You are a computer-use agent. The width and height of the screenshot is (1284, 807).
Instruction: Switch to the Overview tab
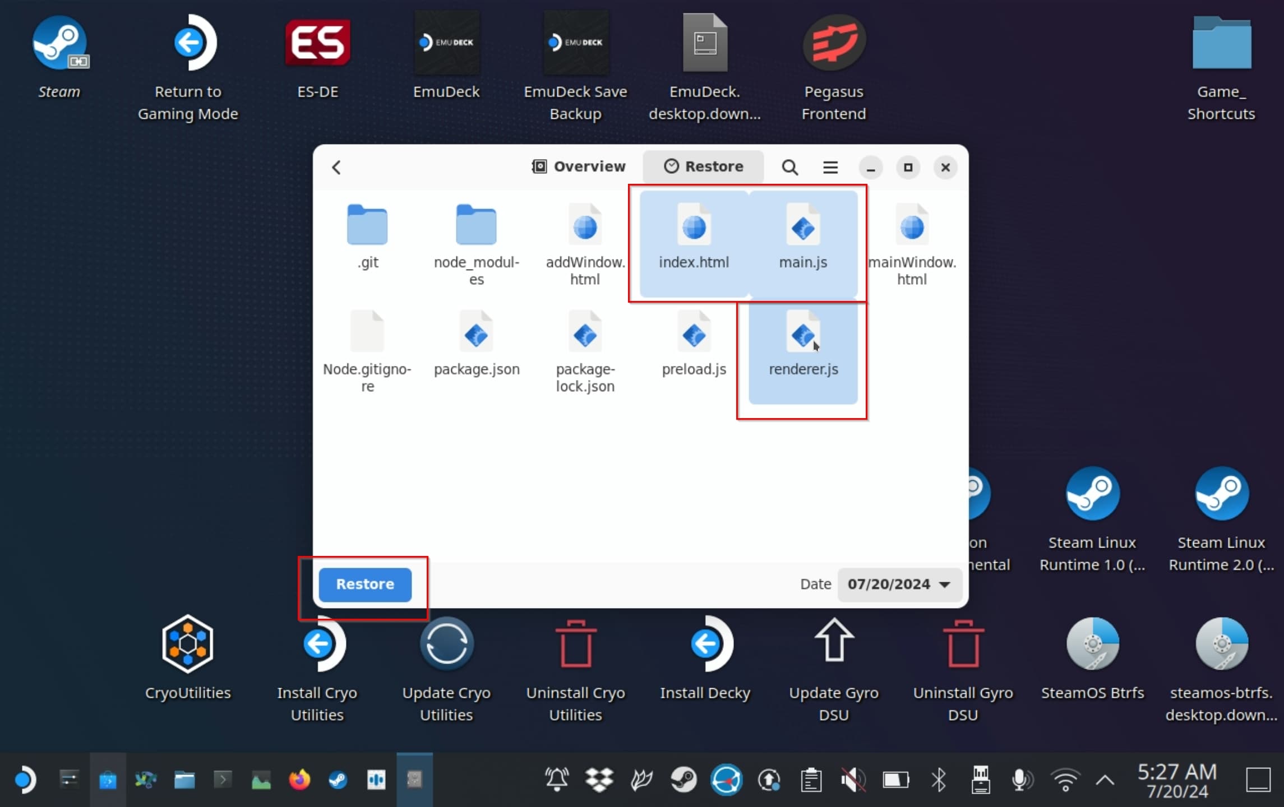(579, 166)
